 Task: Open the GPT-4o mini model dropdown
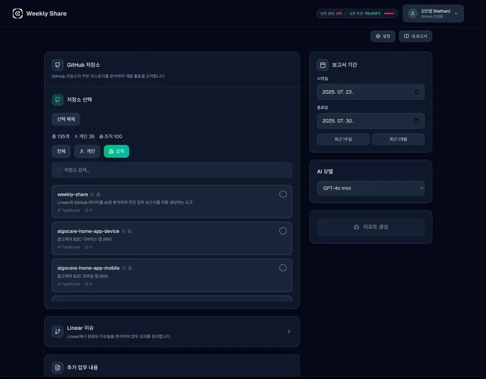370,188
